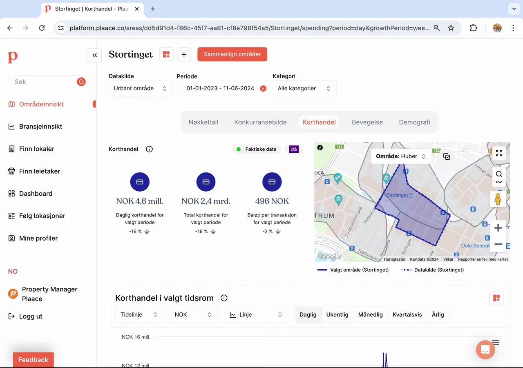Click the Søk search field
523x368 pixels.
[47, 82]
